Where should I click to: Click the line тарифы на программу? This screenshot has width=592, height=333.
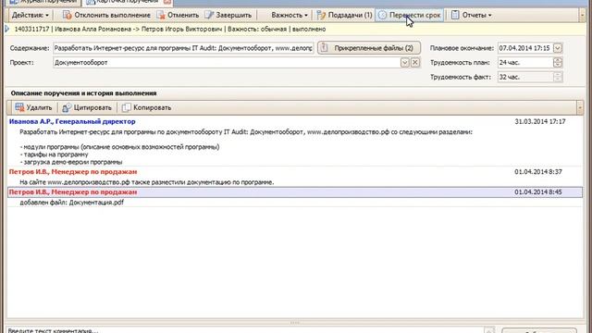[54, 154]
